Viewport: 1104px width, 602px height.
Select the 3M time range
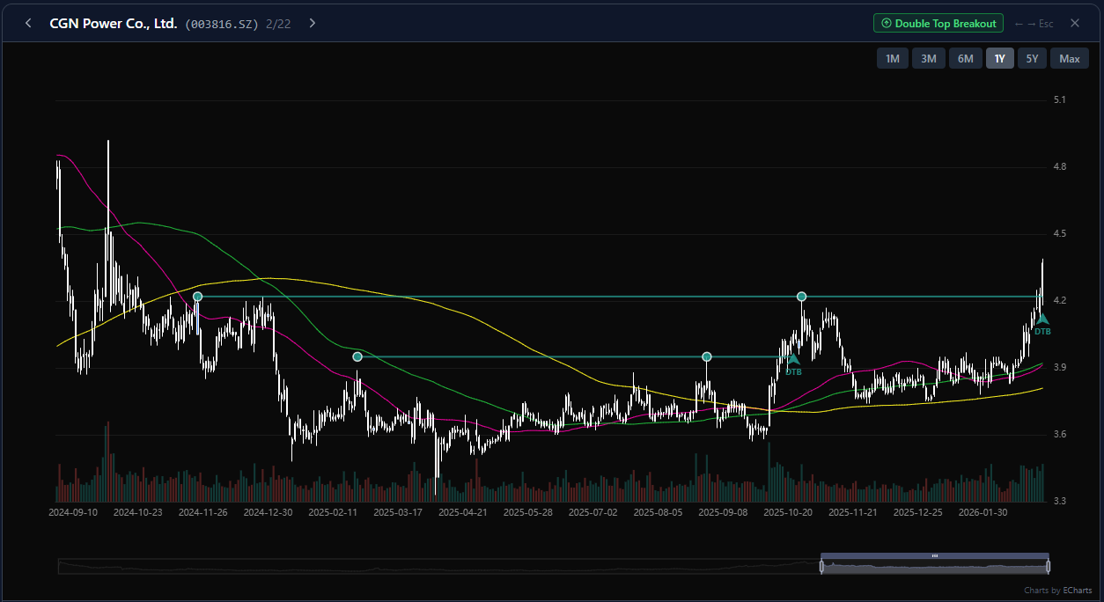coord(929,59)
